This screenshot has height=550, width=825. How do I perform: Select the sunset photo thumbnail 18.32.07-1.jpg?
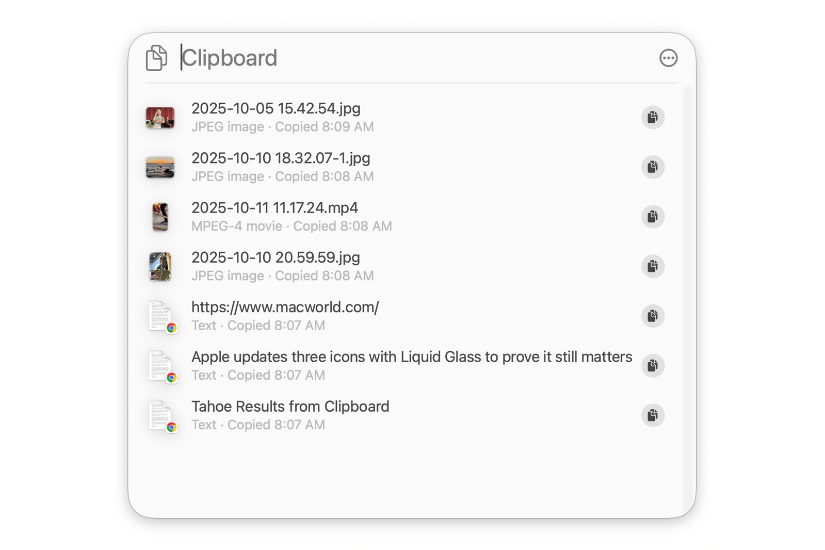point(160,167)
